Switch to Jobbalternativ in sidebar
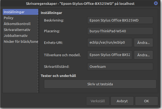This screenshot has height=109, width=162. (20, 36)
